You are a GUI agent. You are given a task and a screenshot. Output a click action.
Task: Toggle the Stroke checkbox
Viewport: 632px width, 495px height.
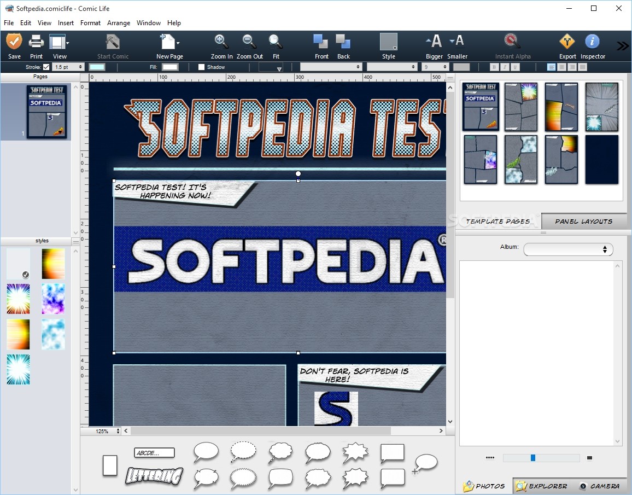point(46,67)
